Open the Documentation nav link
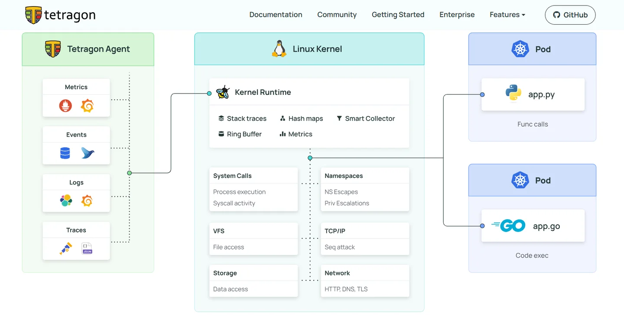The height and width of the screenshot is (320, 624). [276, 15]
